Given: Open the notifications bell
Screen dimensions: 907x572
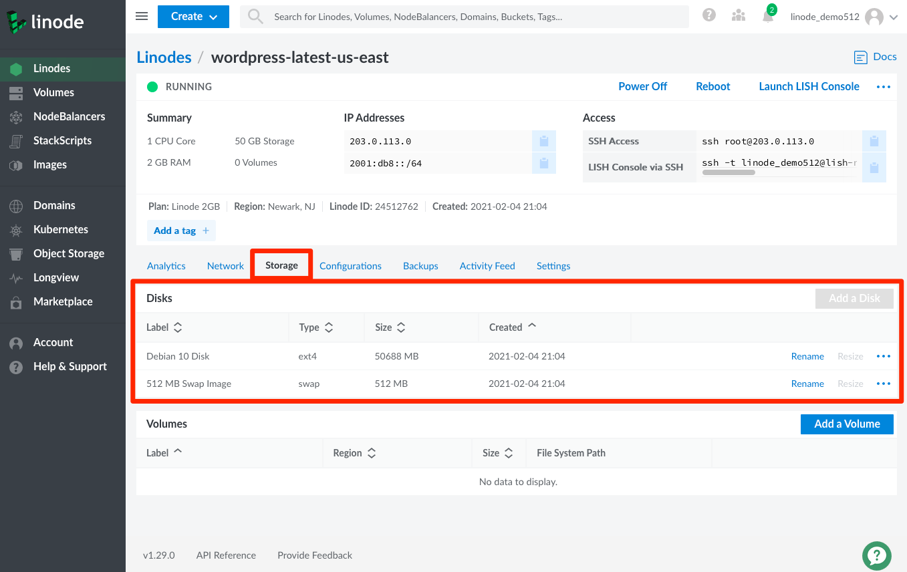Looking at the screenshot, I should coord(767,16).
